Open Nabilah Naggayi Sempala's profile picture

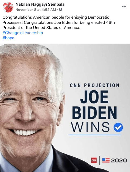click(8, 7)
